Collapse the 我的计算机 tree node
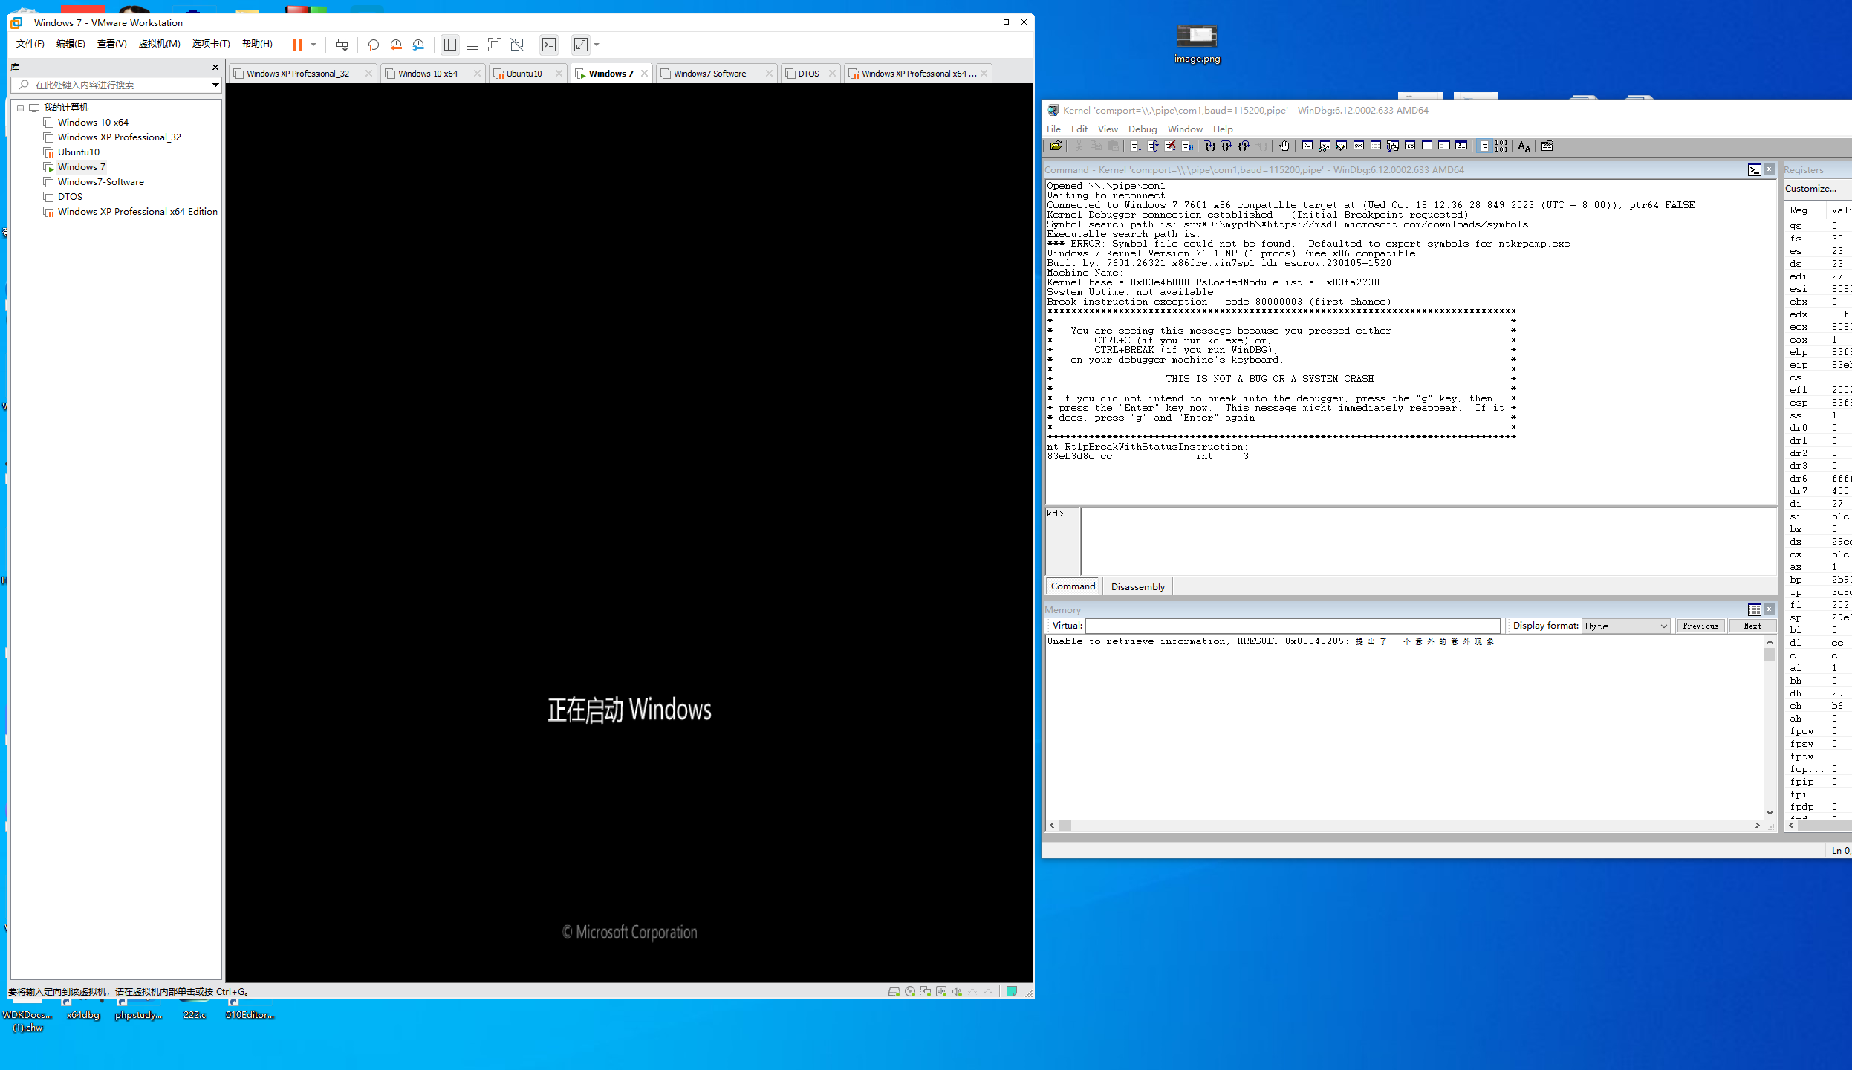Viewport: 1852px width, 1070px height. (21, 108)
